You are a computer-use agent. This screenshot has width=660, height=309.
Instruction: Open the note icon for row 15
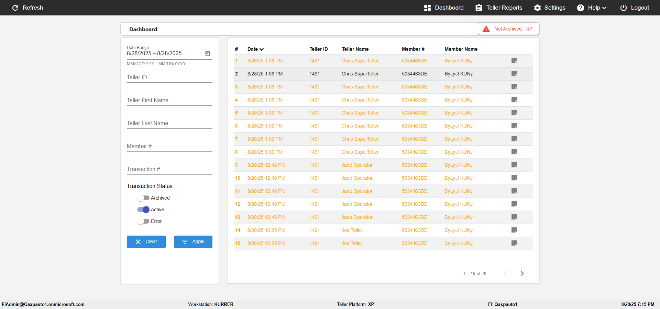pos(514,243)
